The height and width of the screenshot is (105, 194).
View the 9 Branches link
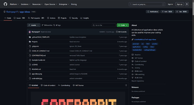click(47, 25)
